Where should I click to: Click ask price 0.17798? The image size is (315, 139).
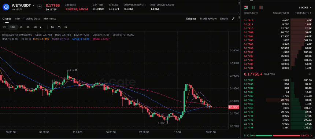[x=248, y=48]
